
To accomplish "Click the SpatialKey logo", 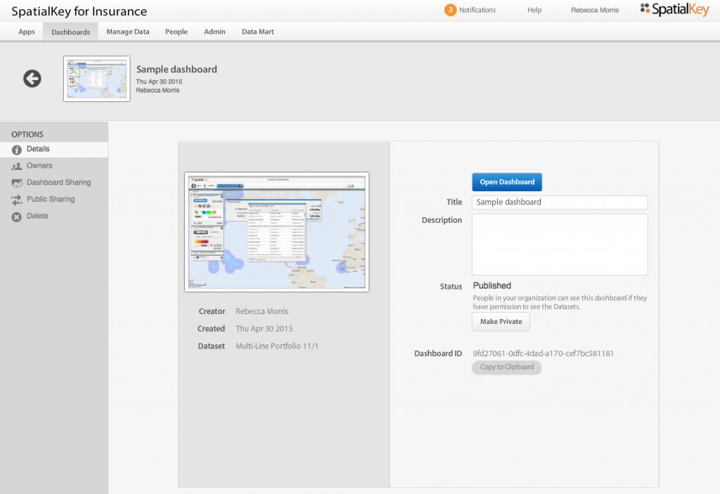I will 674,10.
